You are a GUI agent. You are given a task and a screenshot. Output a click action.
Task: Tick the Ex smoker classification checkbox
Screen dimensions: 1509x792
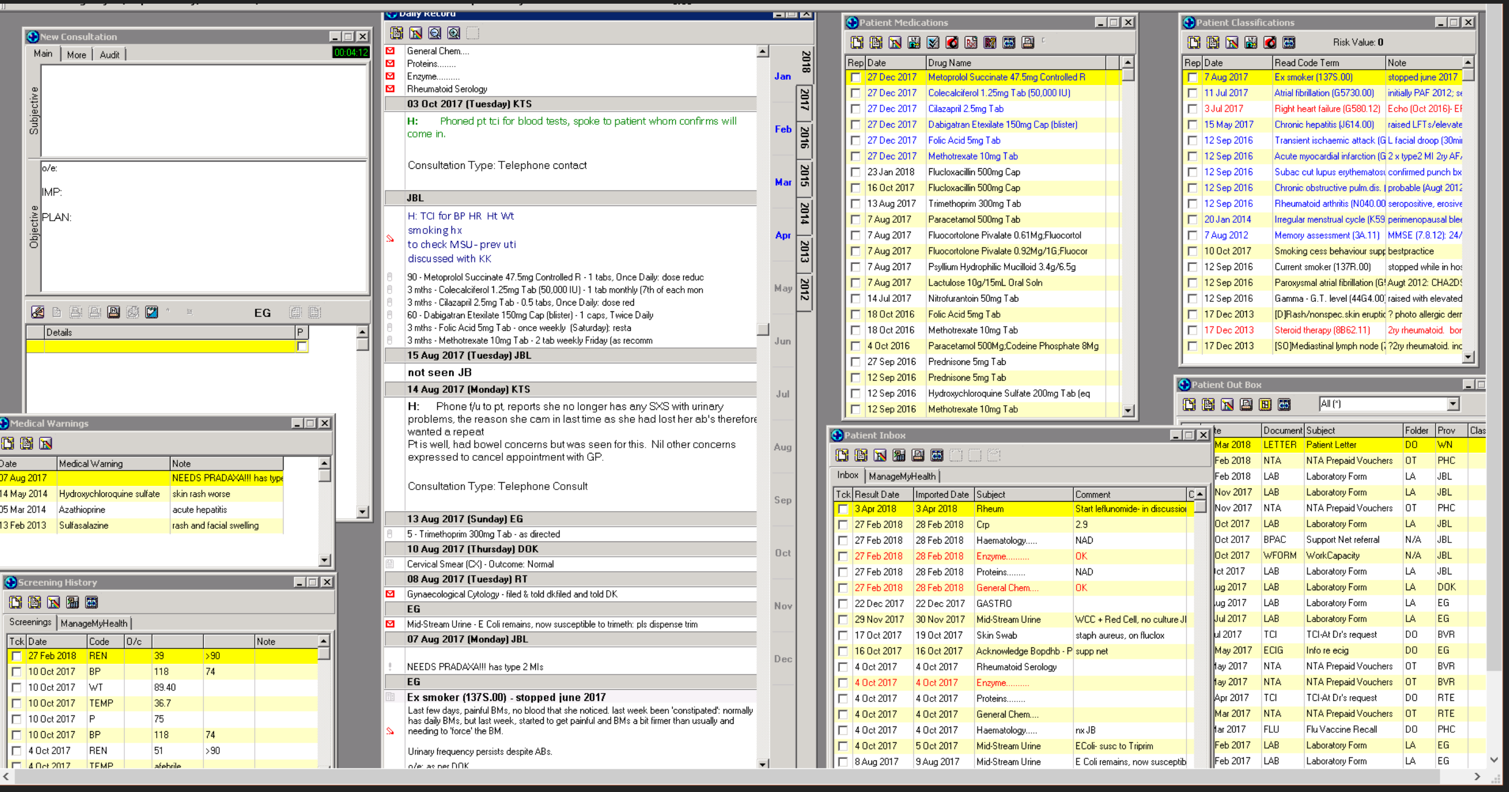tap(1192, 78)
